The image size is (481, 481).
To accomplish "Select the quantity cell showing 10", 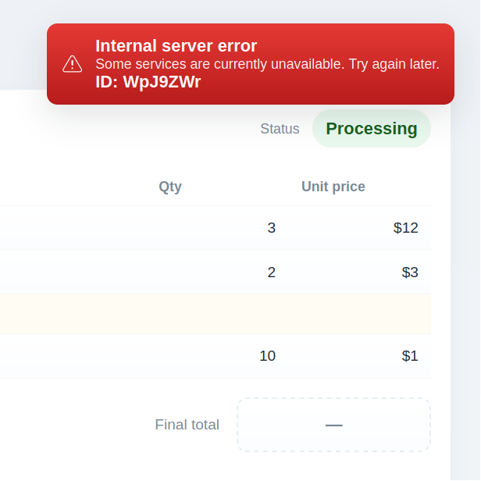I will pos(267,356).
